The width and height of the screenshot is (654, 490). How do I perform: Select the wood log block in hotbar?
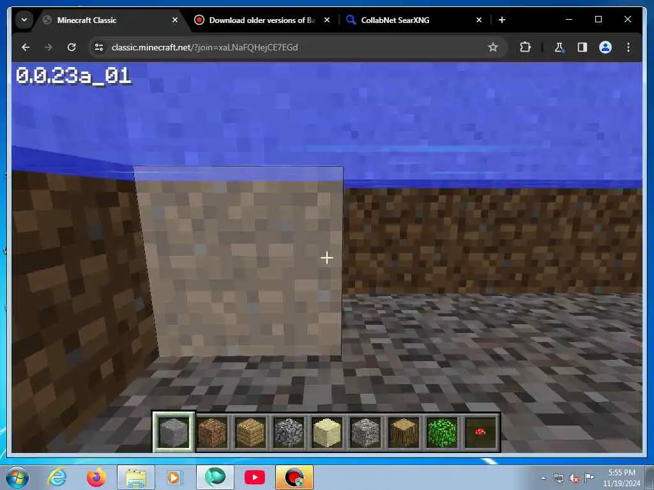click(x=404, y=432)
